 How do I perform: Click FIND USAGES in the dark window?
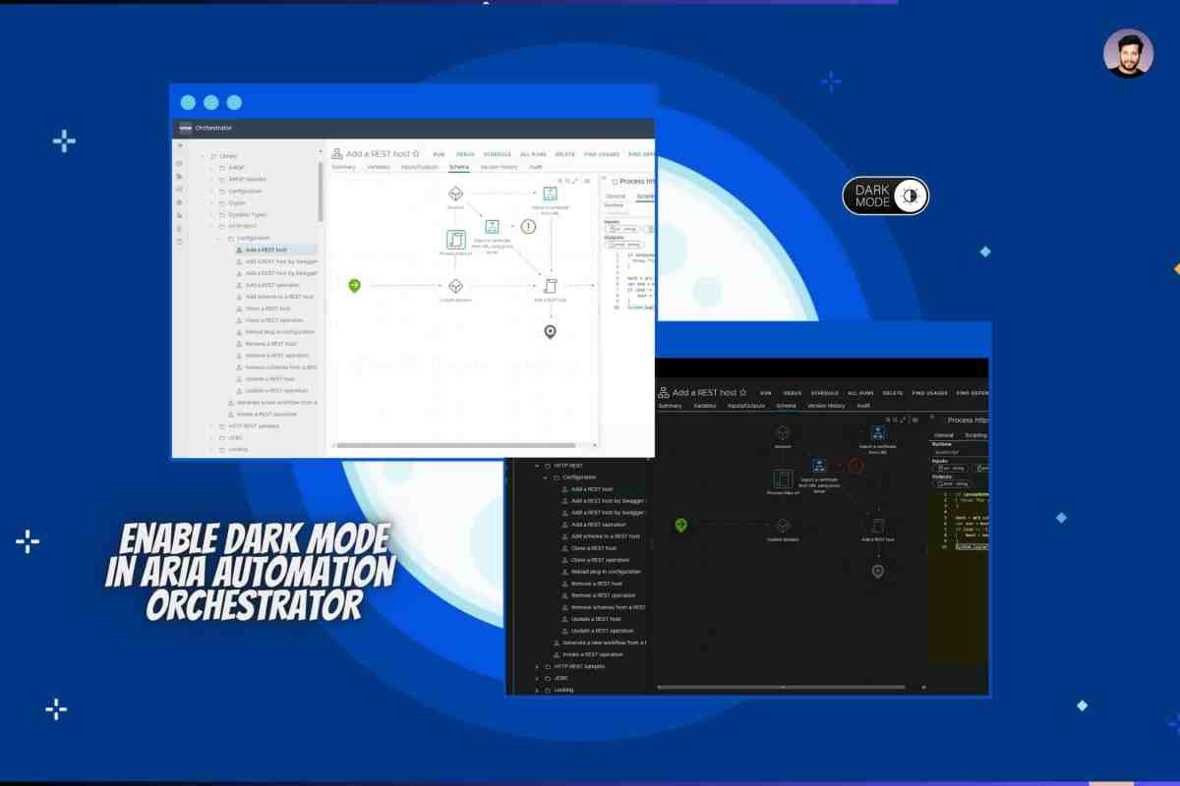(x=929, y=393)
